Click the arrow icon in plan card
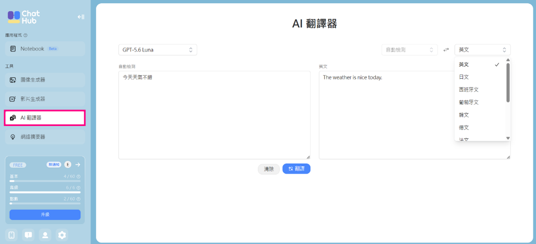Screen dimensions: 536x244 (78, 165)
